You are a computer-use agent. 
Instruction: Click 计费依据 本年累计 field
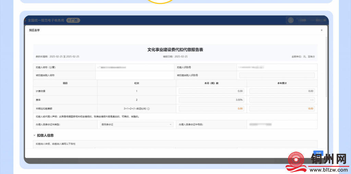282,91
